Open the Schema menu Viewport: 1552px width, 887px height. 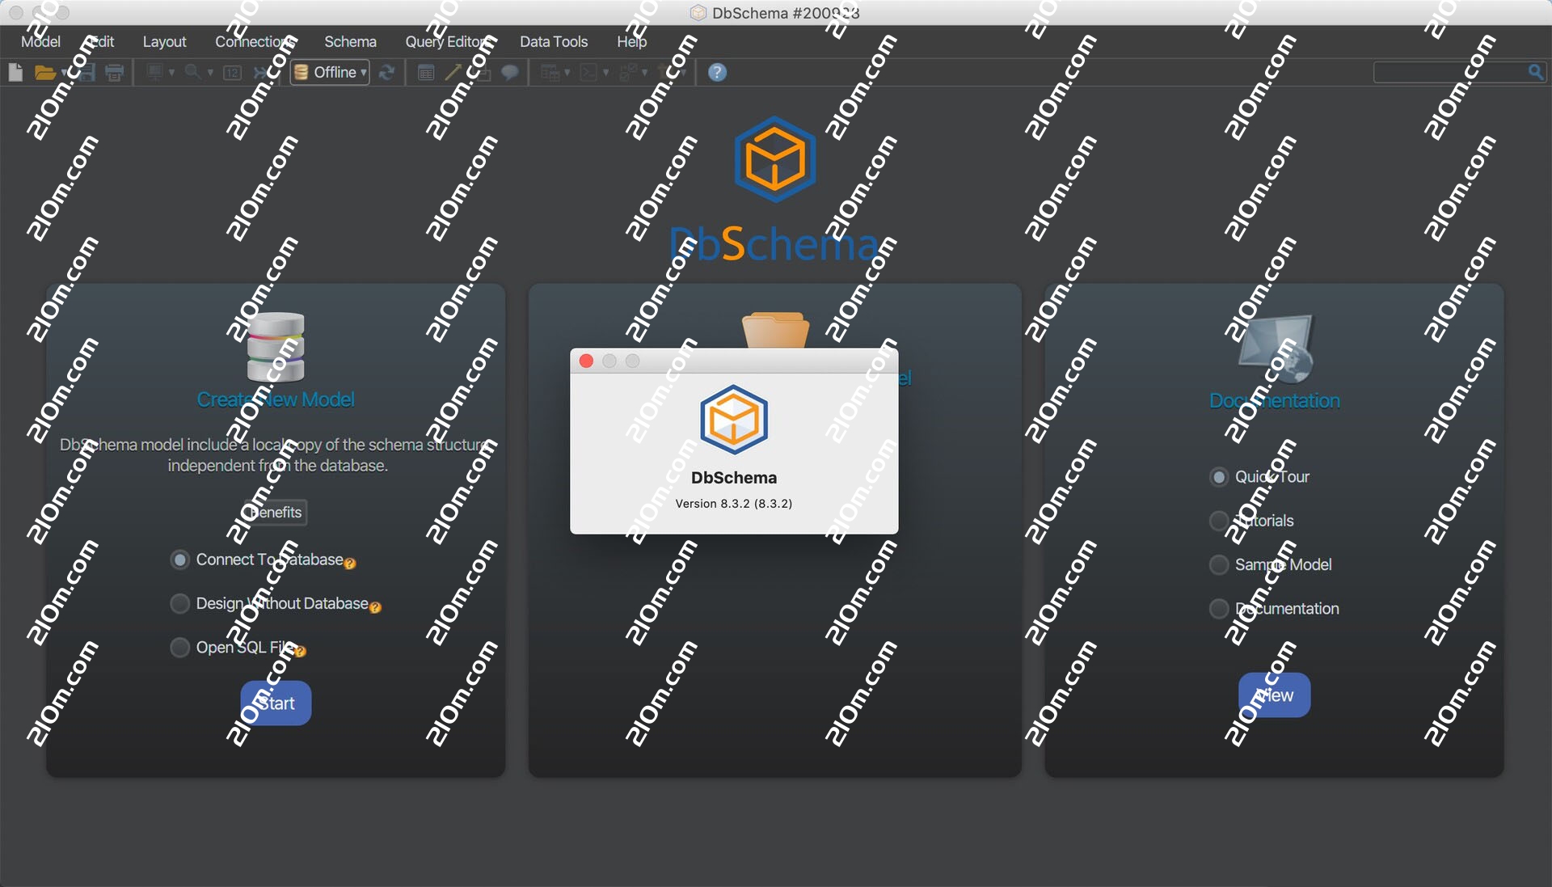tap(350, 41)
